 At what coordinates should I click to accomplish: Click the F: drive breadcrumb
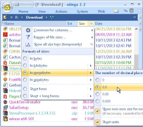(x=17, y=17)
